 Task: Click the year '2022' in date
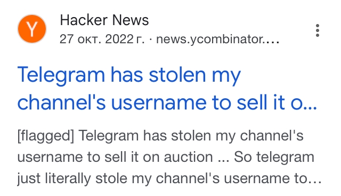[119, 39]
